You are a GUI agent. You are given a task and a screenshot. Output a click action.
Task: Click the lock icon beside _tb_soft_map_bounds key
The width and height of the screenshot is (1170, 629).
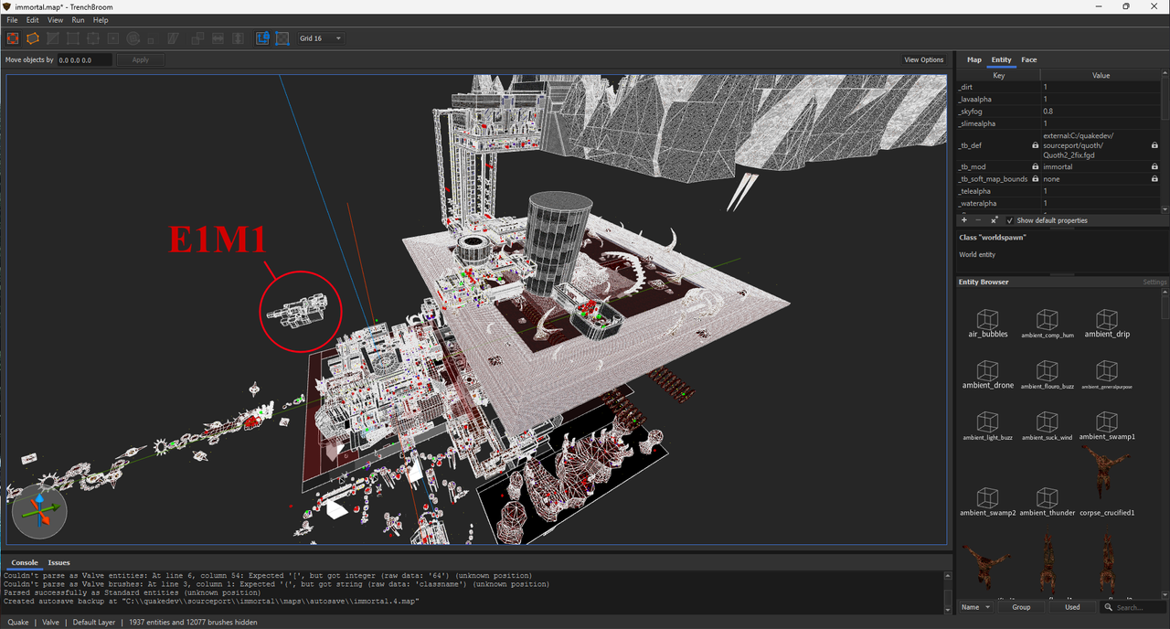1036,179
